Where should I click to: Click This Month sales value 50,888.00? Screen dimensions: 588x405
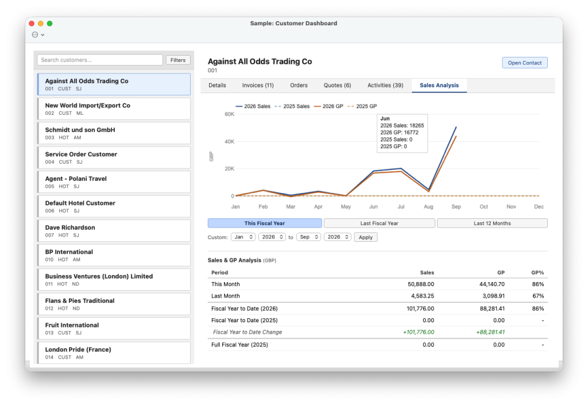pyautogui.click(x=421, y=284)
